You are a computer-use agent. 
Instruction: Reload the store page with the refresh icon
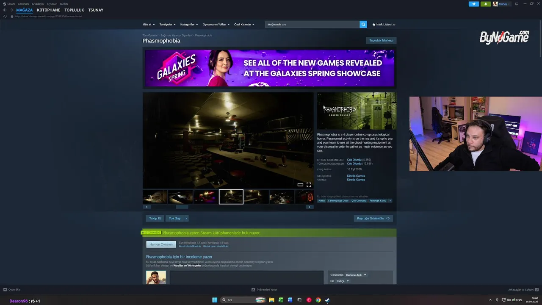pos(5,16)
